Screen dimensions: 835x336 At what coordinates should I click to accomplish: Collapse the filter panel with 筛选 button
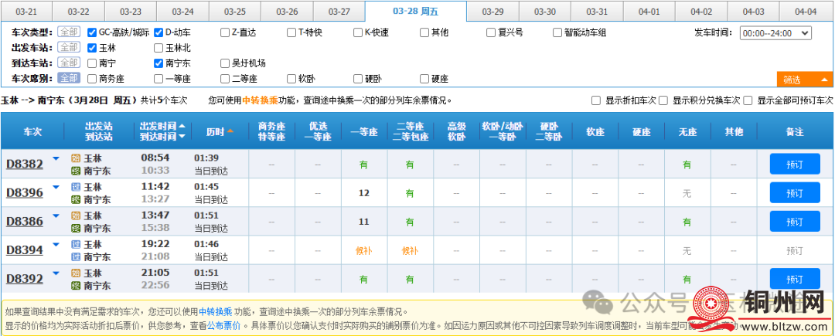coord(805,80)
